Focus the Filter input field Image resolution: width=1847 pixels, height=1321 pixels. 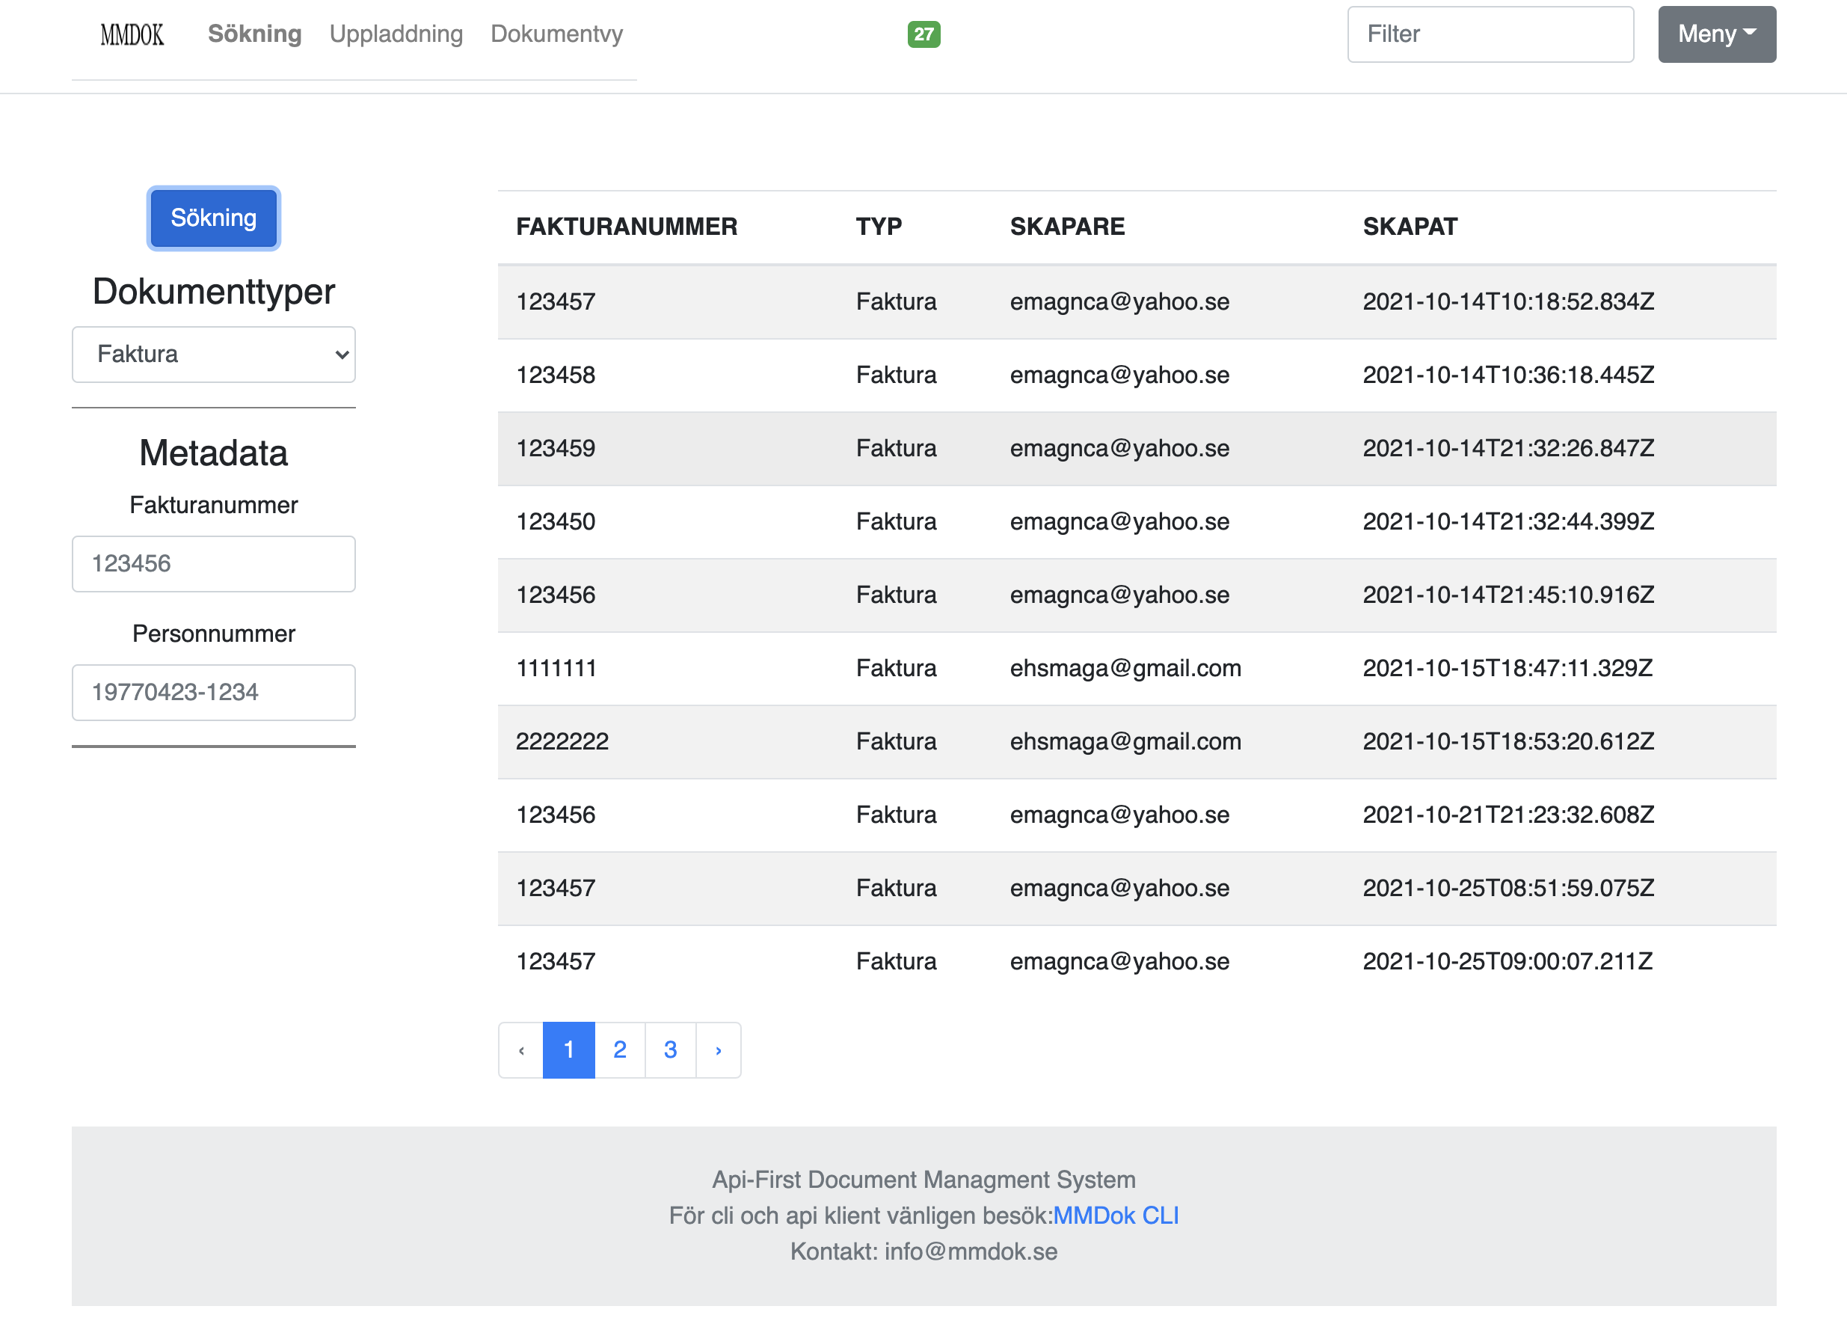(1490, 34)
